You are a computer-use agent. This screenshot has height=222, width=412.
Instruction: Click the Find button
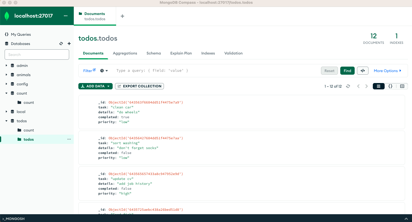347,71
